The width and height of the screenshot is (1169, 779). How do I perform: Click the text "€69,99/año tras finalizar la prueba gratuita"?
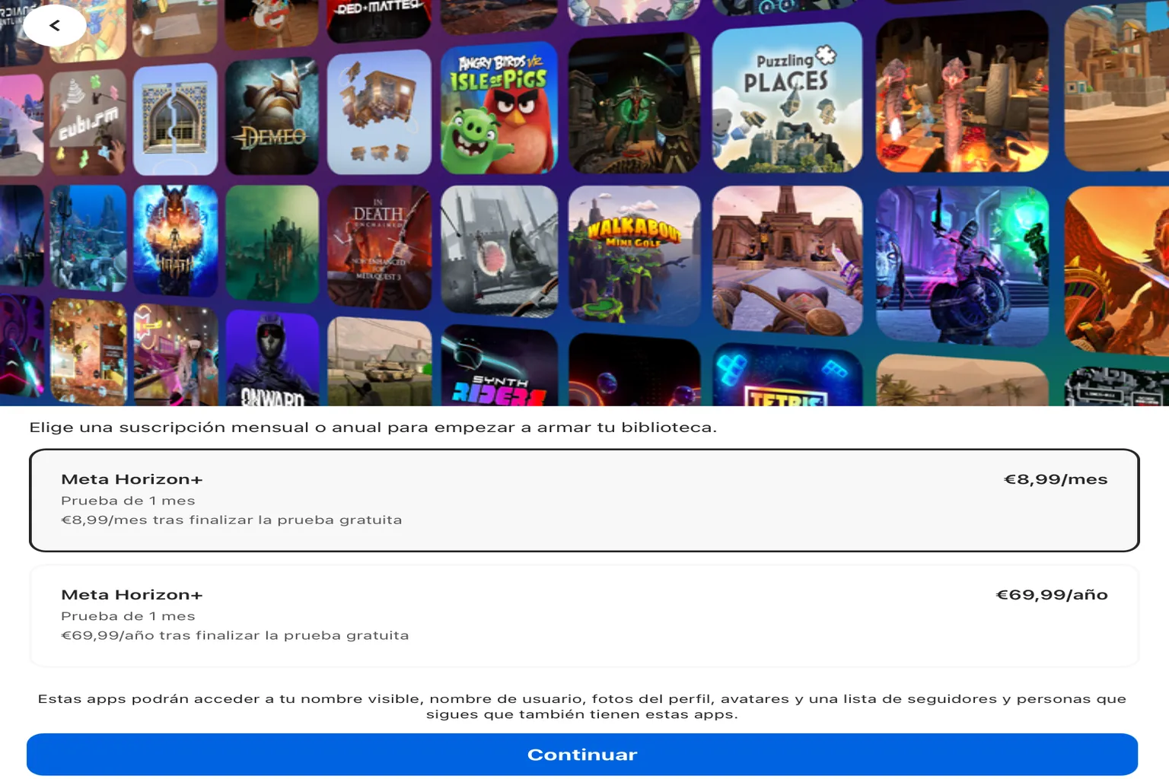tap(235, 636)
